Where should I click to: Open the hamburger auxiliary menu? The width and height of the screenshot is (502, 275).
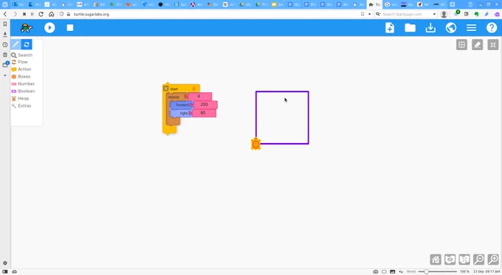click(471, 28)
